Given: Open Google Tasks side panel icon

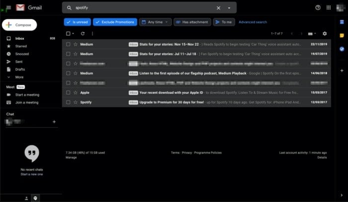Looking at the screenshot, I should [342, 49].
